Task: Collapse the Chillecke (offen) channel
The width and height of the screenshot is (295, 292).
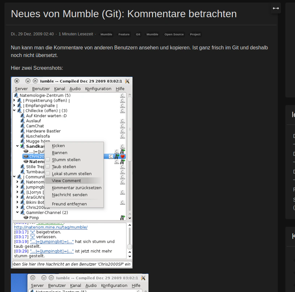Action: tap(14, 111)
